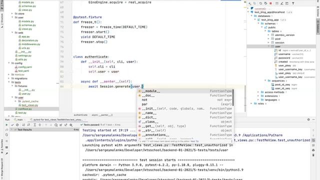Screen dimensions: 320x180
Task: Open conftest.py in project tree
Action: [x=25, y=109]
